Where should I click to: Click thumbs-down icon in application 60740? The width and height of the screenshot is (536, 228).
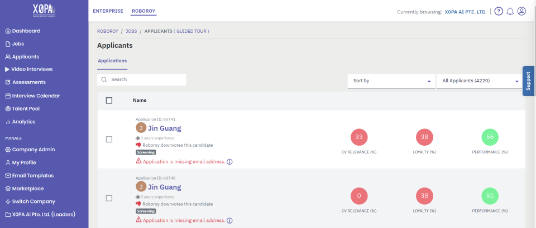[138, 204]
